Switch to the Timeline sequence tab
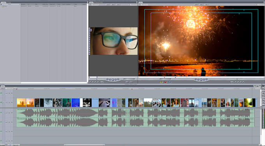265x146 pixels. [3, 86]
